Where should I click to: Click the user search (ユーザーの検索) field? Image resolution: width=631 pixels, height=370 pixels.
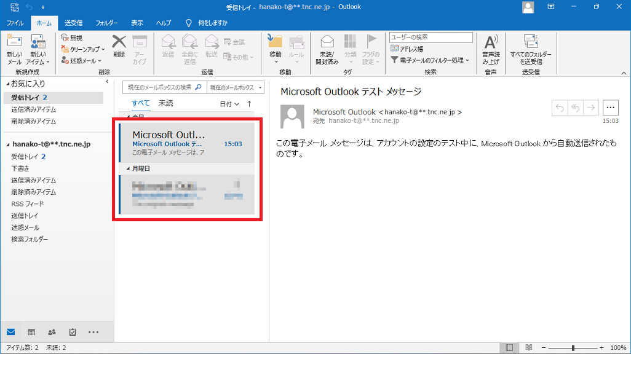[431, 37]
